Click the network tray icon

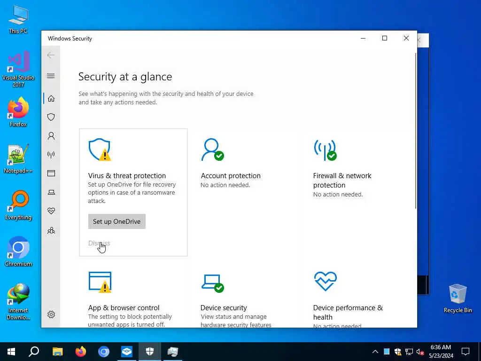click(x=409, y=352)
